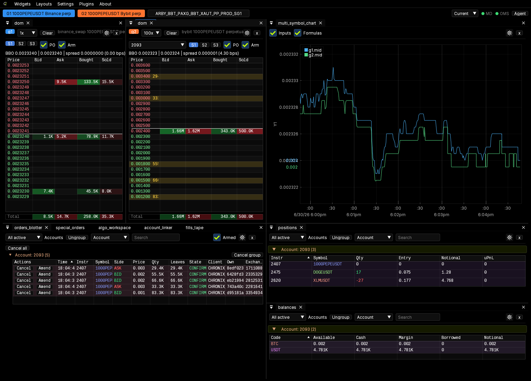
Task: Open orders_blotter panel menu icon
Action: click(8, 227)
